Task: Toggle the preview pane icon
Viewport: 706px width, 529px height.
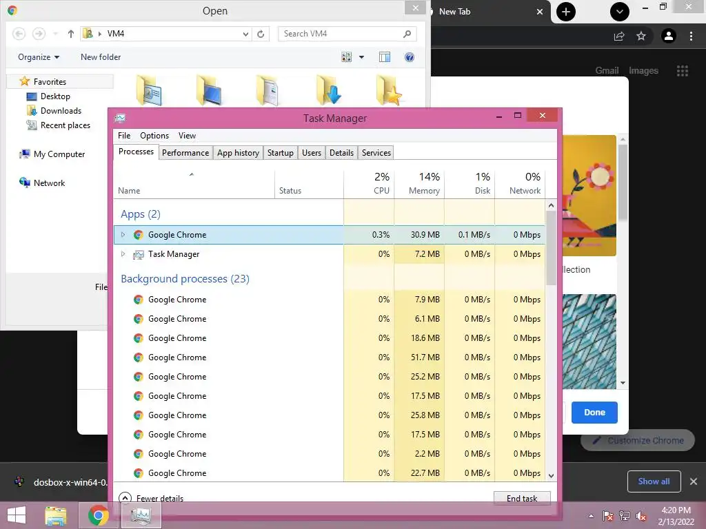Action: 385,57
